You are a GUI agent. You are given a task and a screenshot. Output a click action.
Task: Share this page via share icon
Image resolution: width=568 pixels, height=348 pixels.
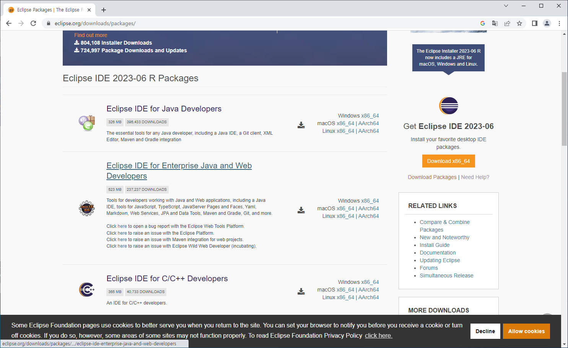coord(507,23)
